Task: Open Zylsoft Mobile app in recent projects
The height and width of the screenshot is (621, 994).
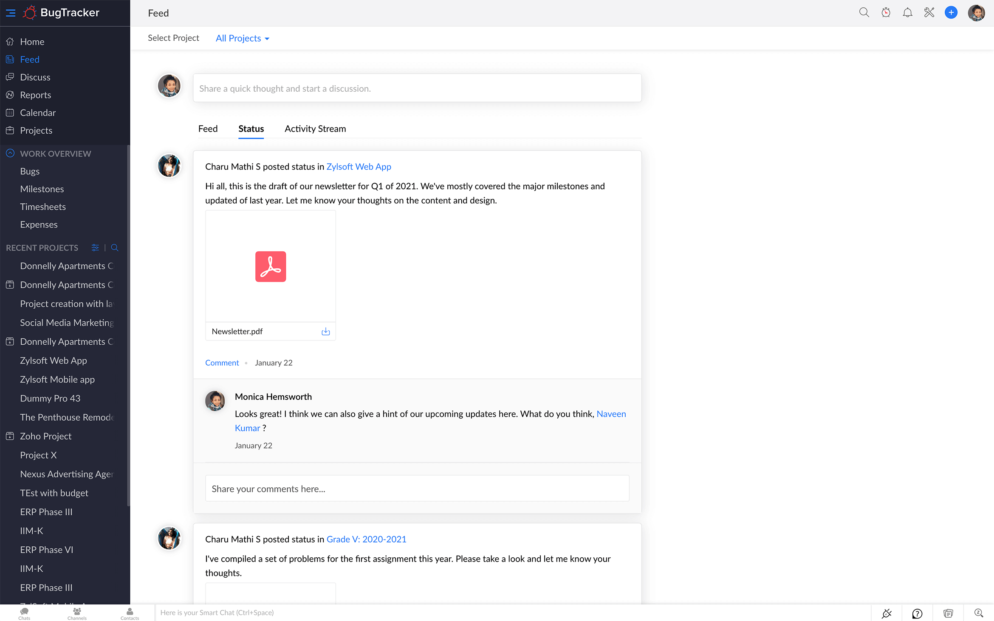Action: click(57, 380)
